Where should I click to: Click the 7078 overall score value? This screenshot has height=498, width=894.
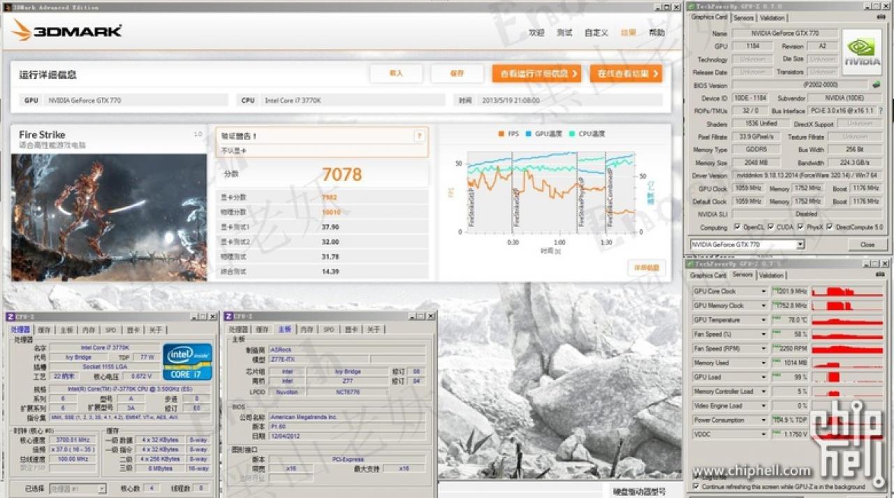click(x=342, y=174)
